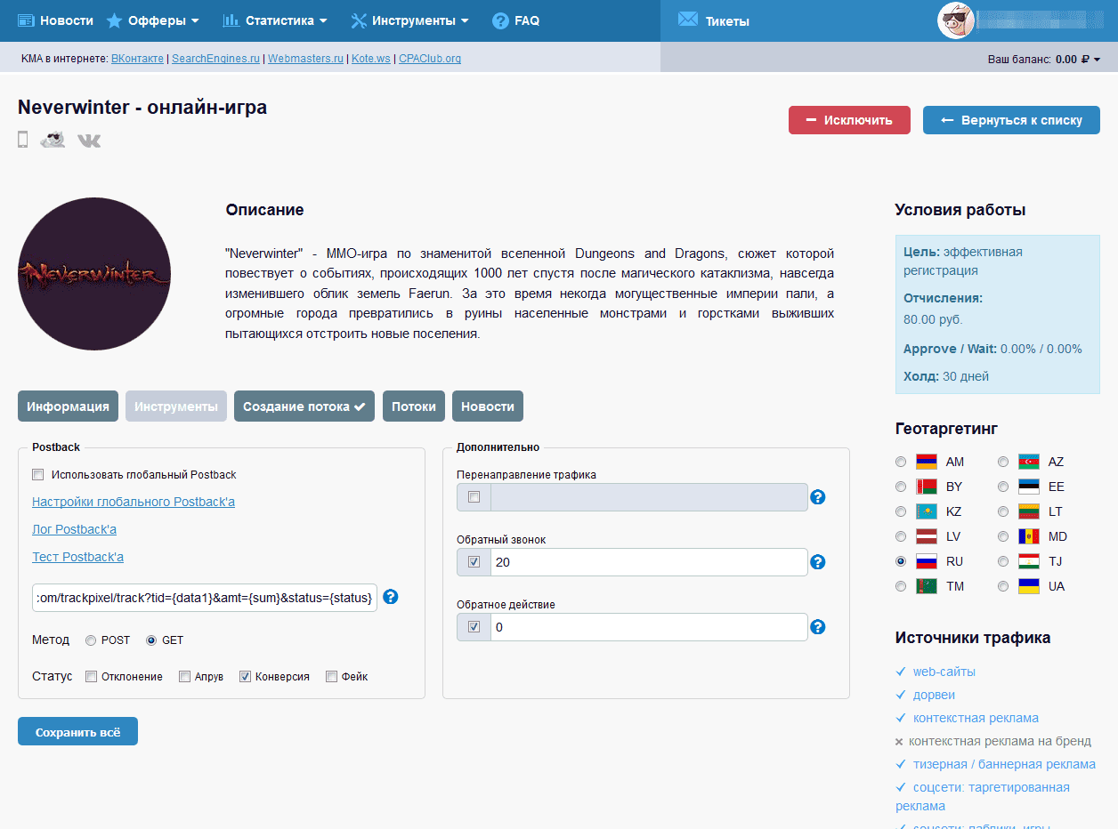Uncheck the Конверсия status checkbox
The height and width of the screenshot is (829, 1118).
245,676
